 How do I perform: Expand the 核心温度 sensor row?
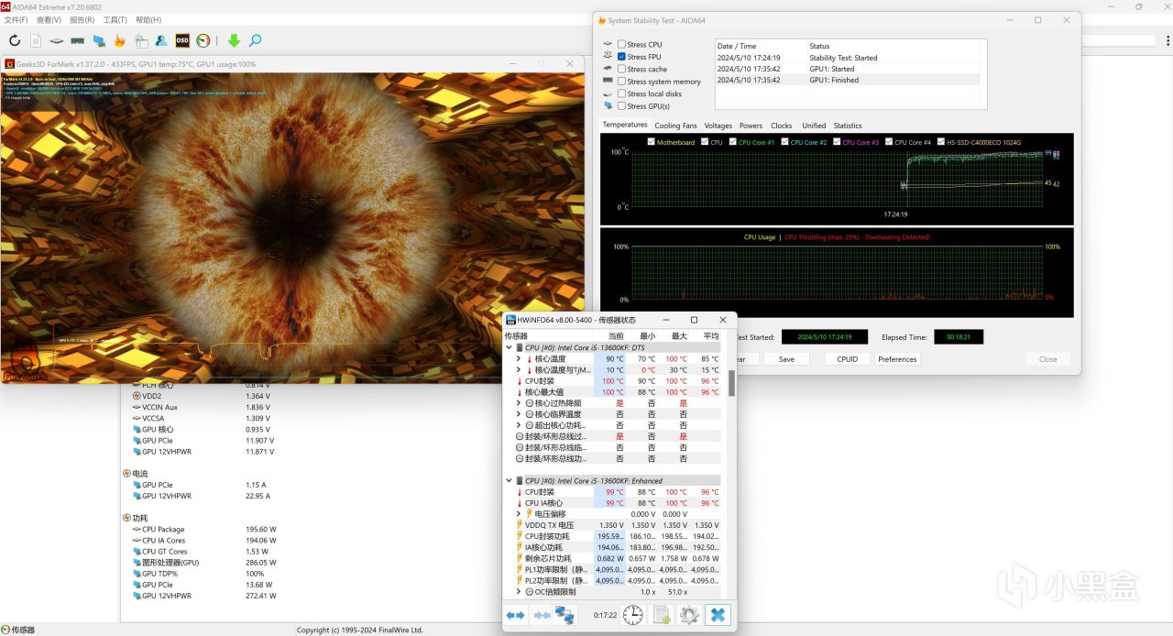click(519, 359)
